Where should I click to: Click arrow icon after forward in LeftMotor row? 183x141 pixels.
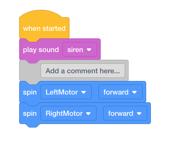[x=134, y=92]
